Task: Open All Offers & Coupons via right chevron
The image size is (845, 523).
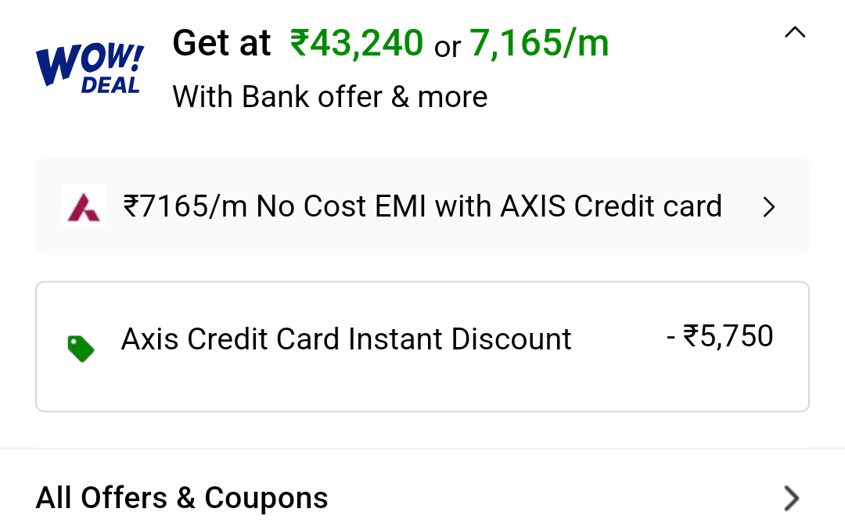Action: [789, 498]
